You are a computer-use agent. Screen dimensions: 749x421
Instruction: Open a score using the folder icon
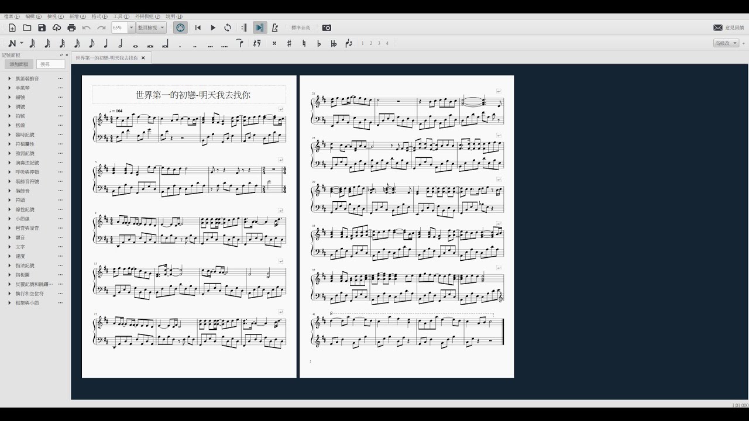(x=27, y=27)
